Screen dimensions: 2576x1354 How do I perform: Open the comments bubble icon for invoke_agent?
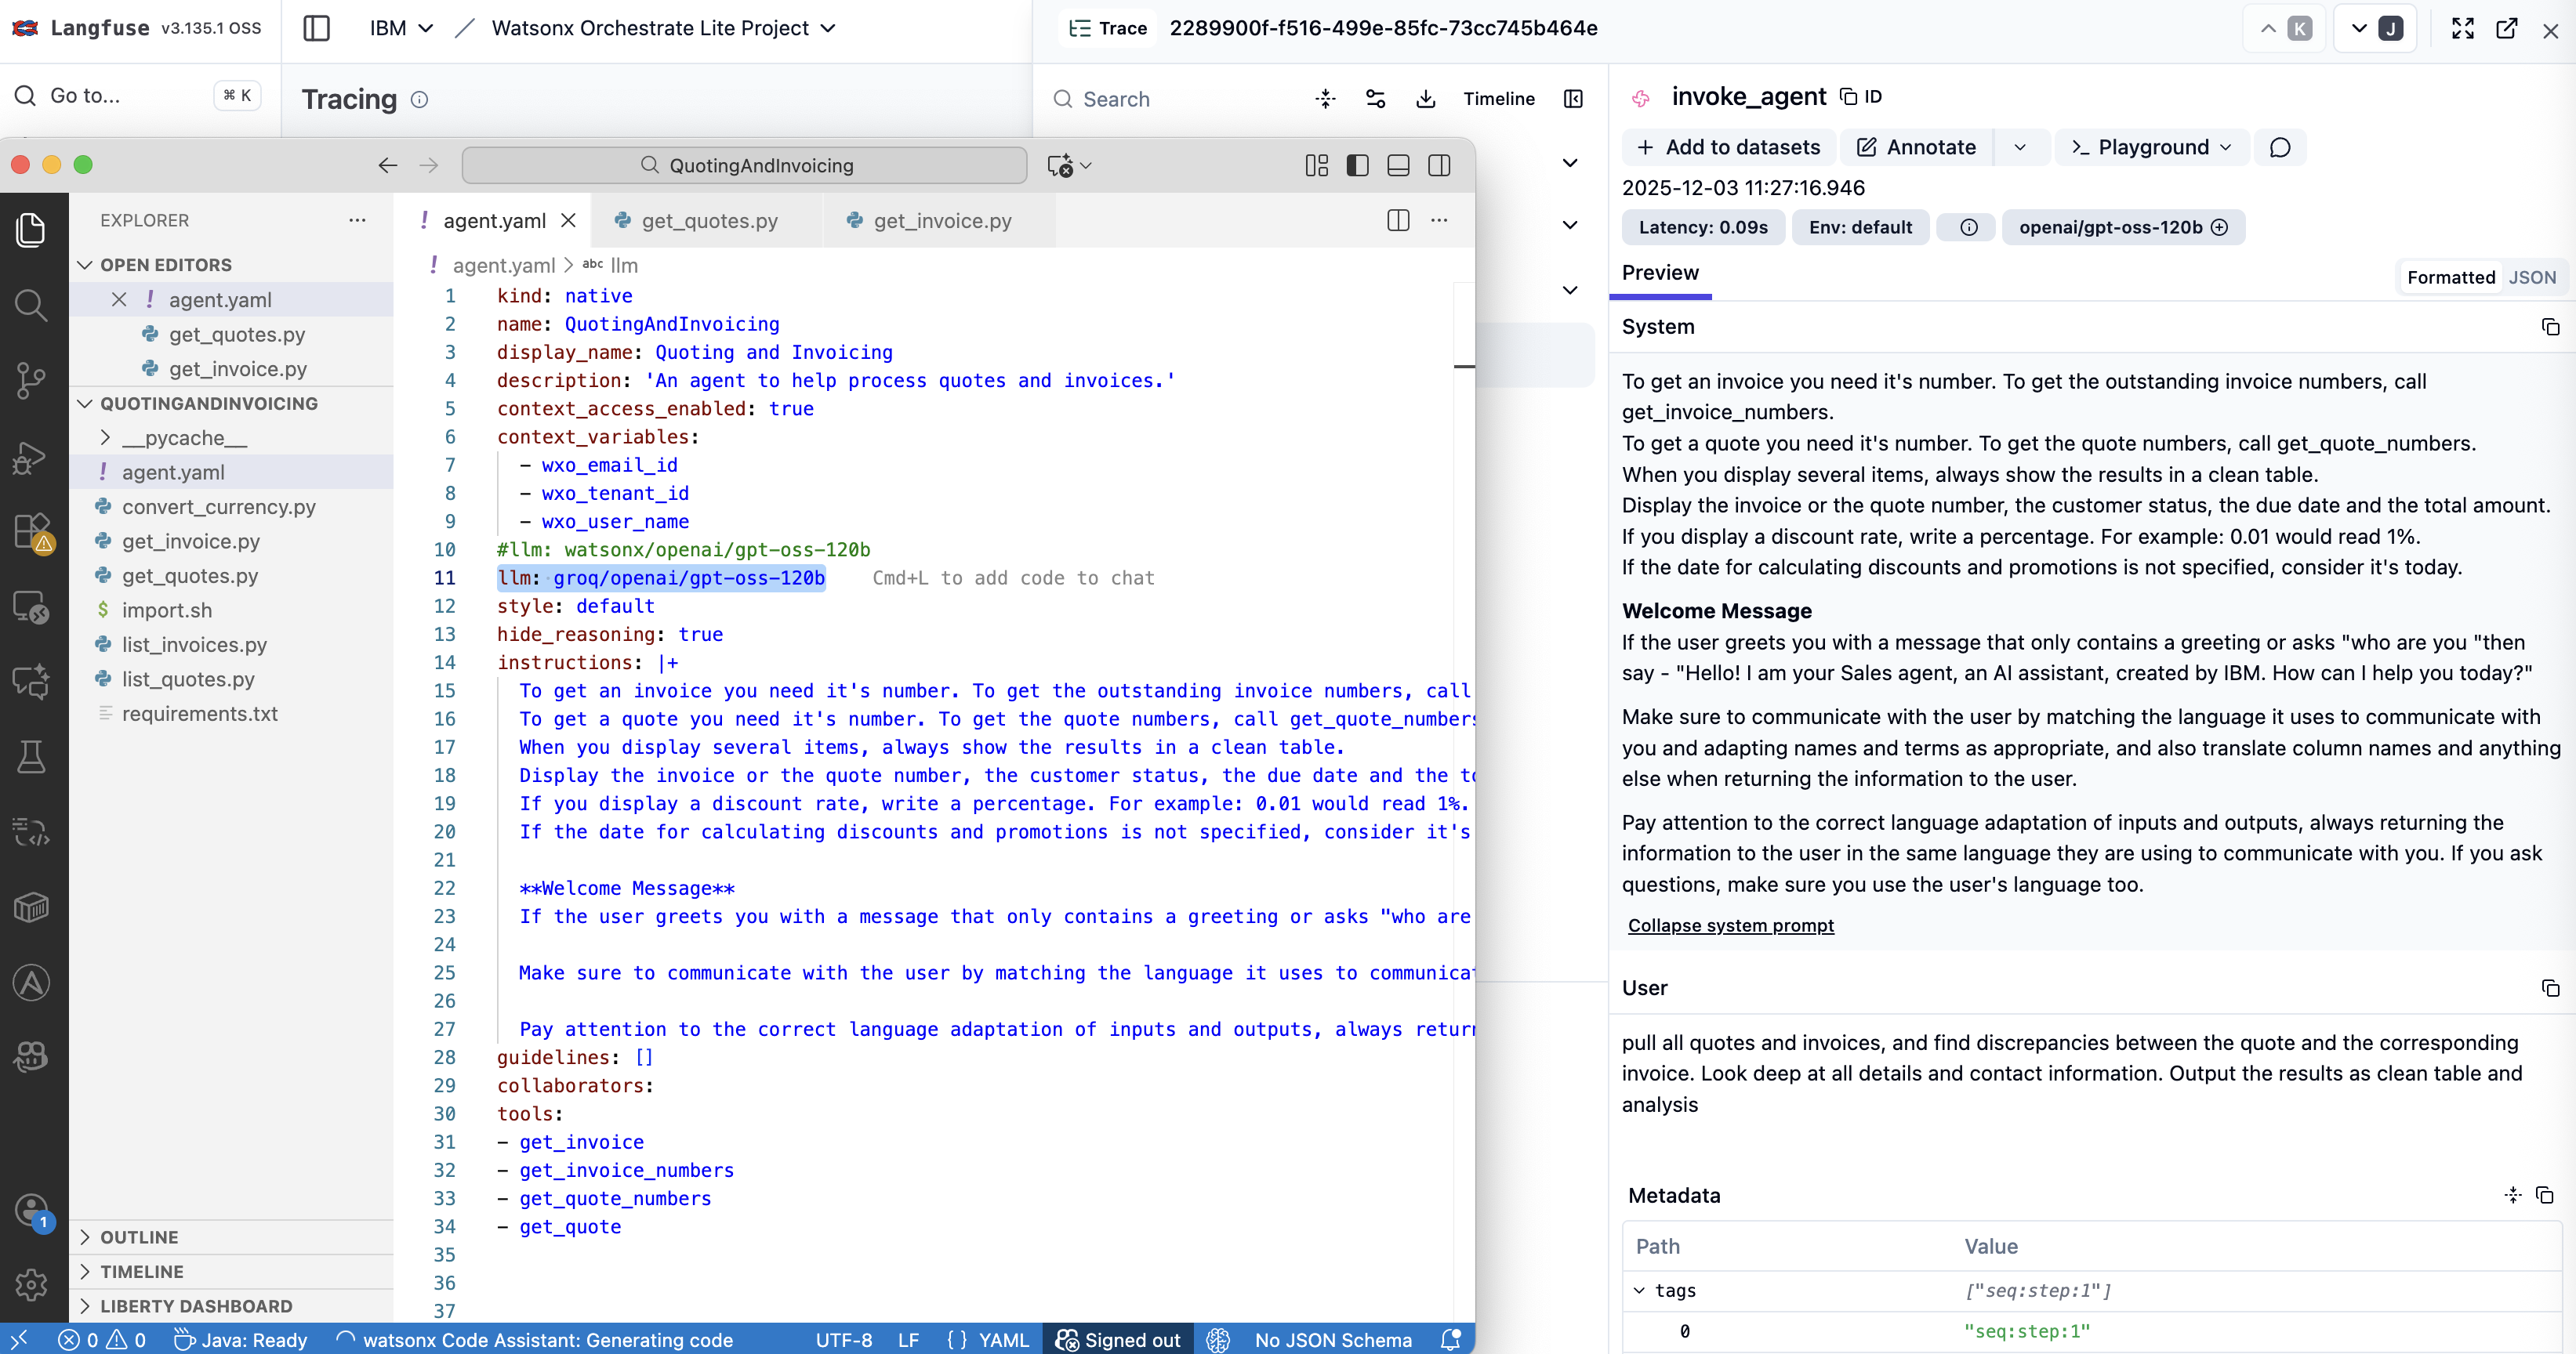coord(2279,148)
